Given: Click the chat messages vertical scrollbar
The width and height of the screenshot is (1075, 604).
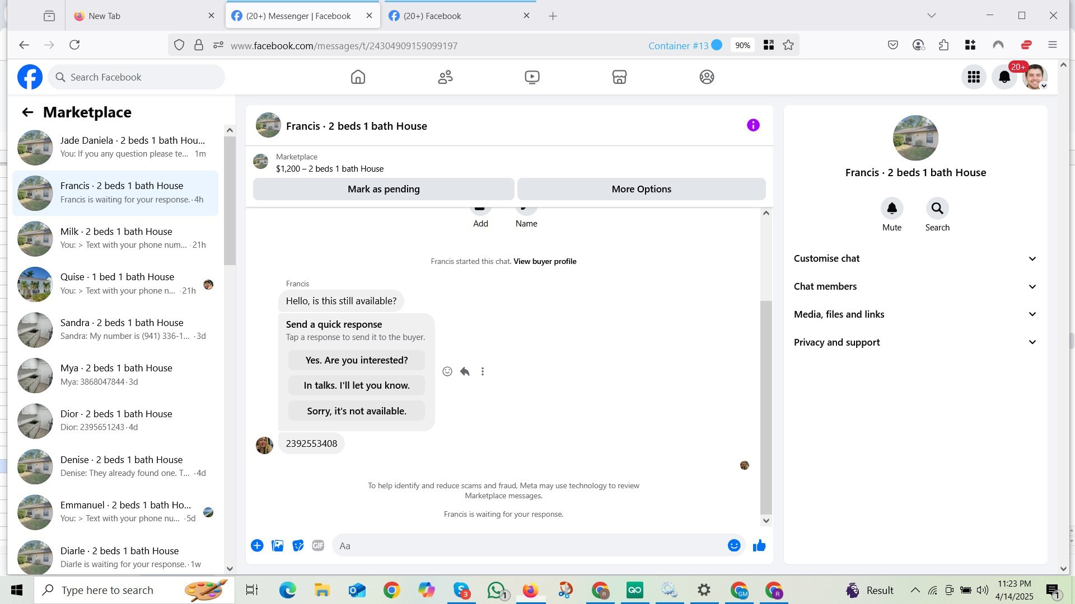Looking at the screenshot, I should point(766,407).
